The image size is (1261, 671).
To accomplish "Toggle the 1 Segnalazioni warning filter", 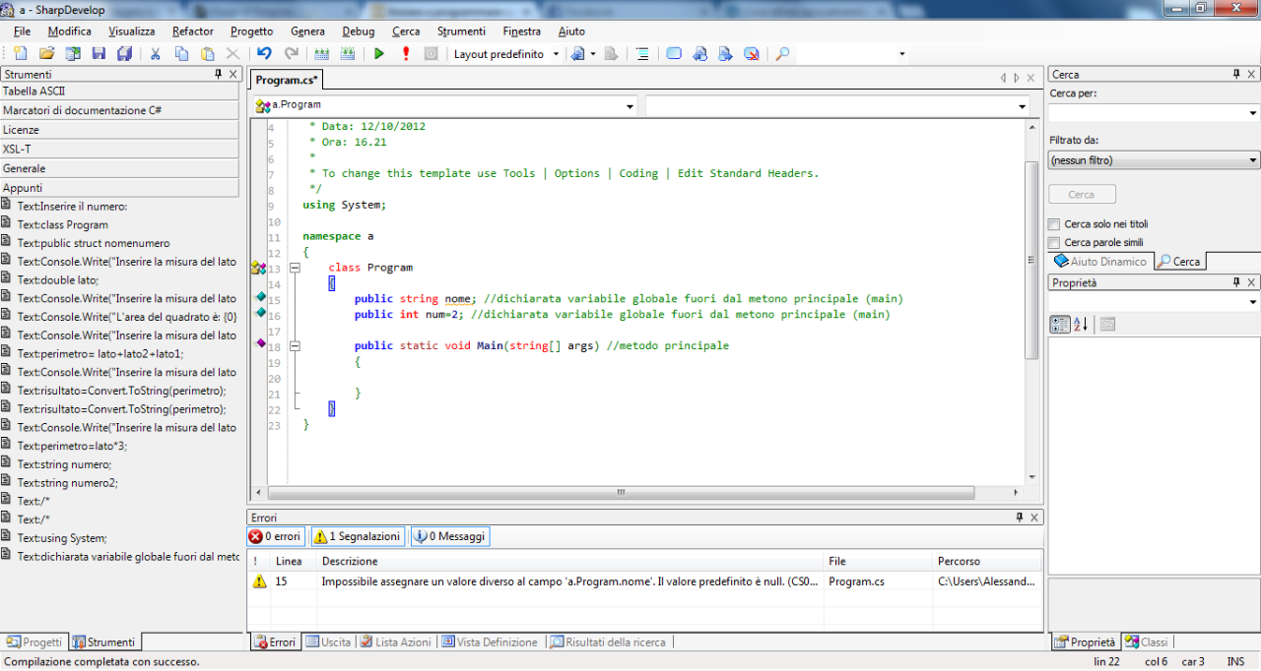I will [x=357, y=536].
